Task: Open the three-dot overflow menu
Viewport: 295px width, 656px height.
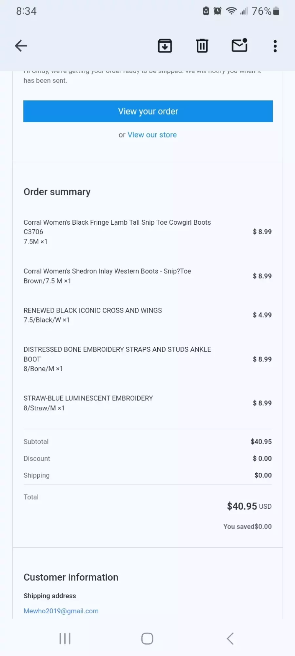Action: [x=275, y=46]
